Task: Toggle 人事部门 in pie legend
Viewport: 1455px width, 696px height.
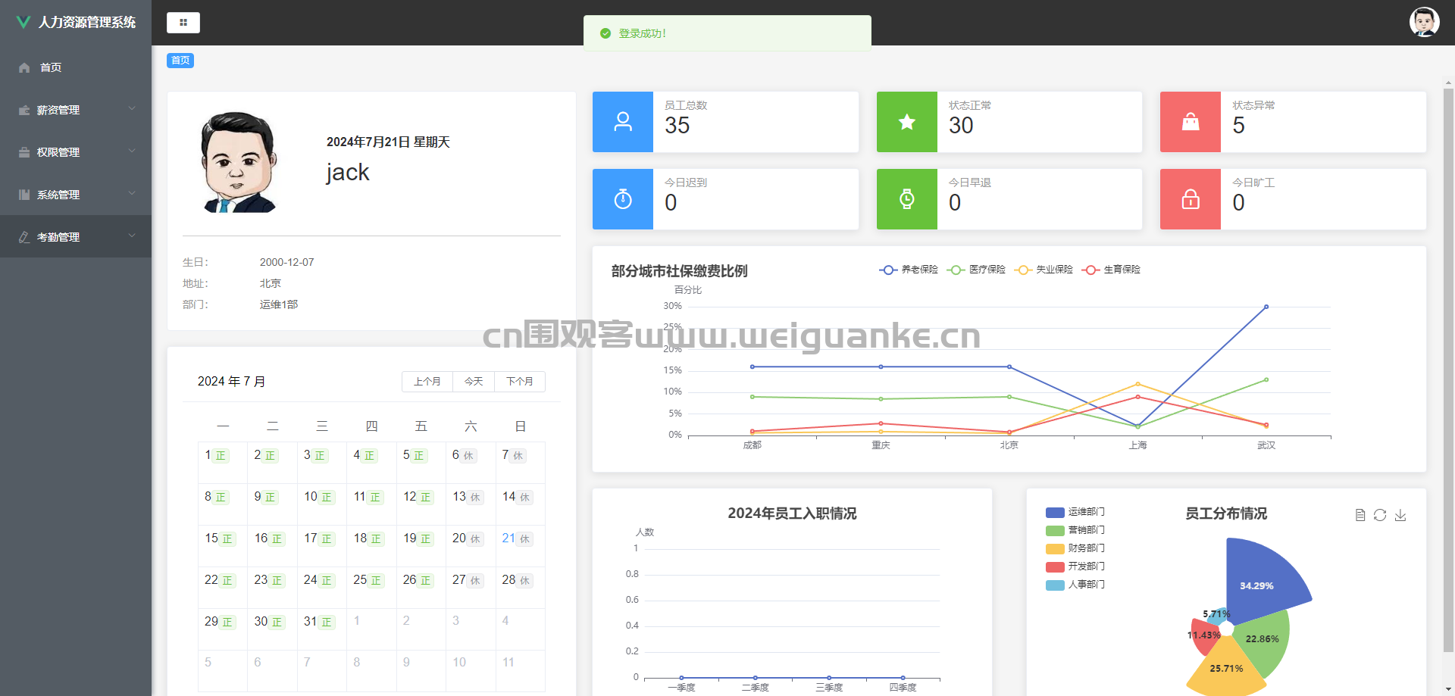Action: tap(1075, 585)
